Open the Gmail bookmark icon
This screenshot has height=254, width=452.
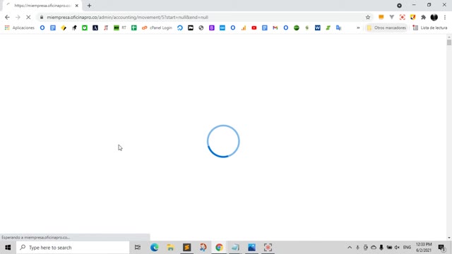(275, 28)
